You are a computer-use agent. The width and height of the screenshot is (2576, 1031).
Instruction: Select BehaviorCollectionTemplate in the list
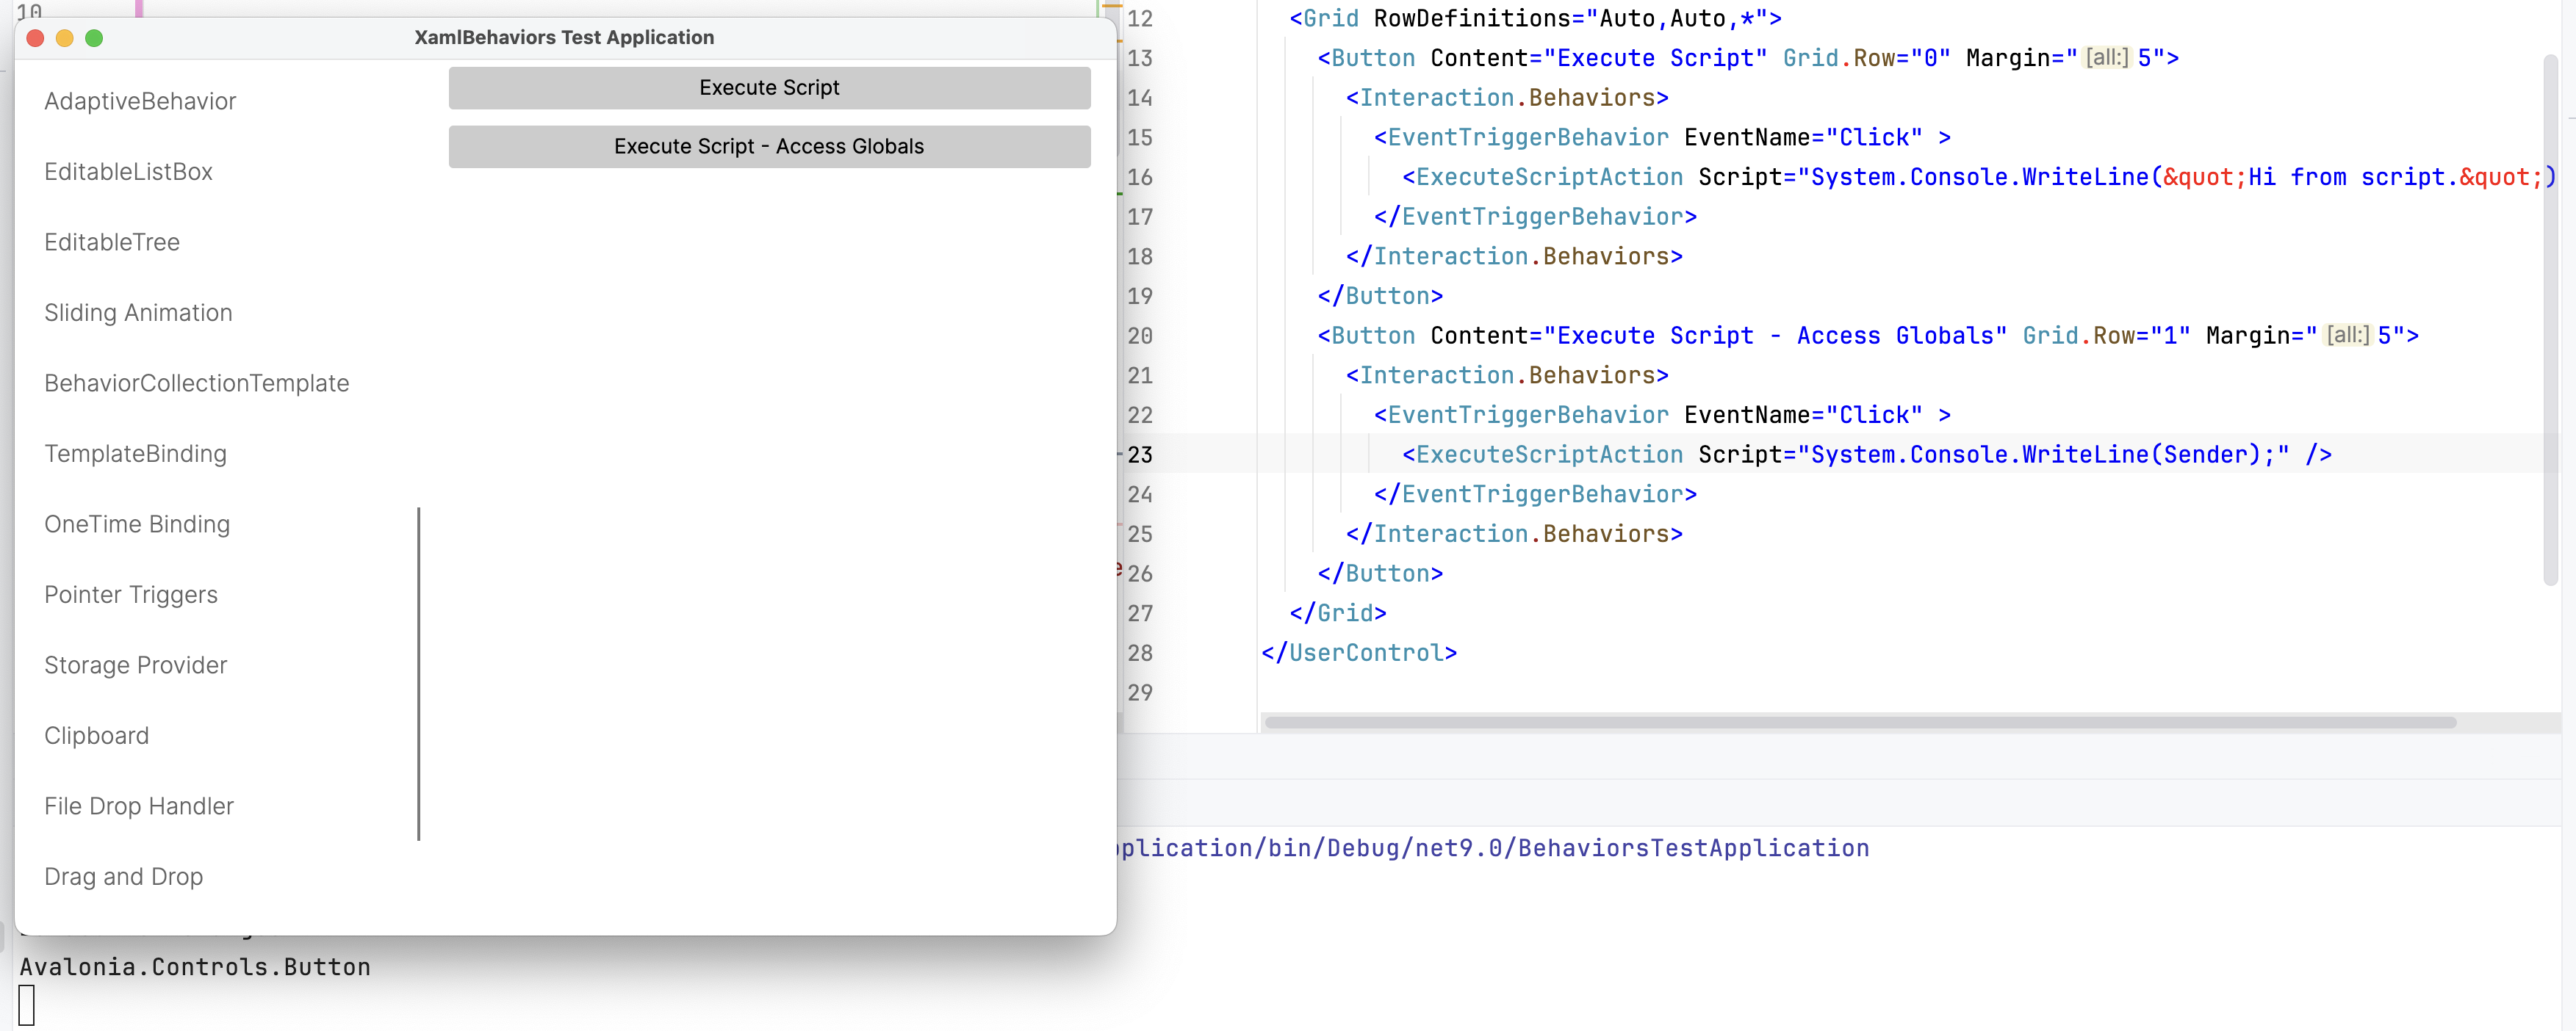click(197, 383)
